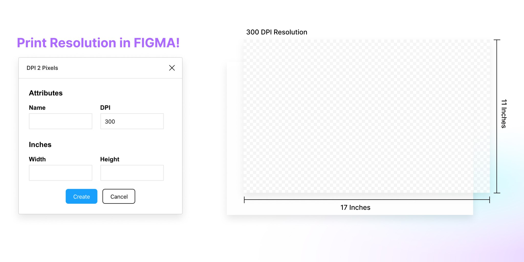Click the Print Resolution in FIGMA! heading
524x262 pixels.
pyautogui.click(x=98, y=43)
